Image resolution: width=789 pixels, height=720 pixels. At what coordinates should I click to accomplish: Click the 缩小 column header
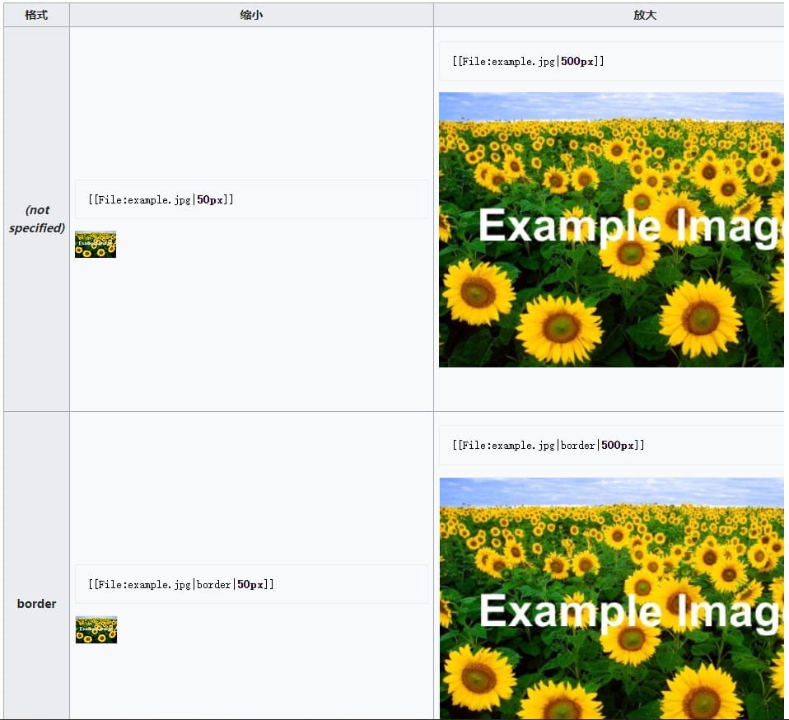point(251,15)
